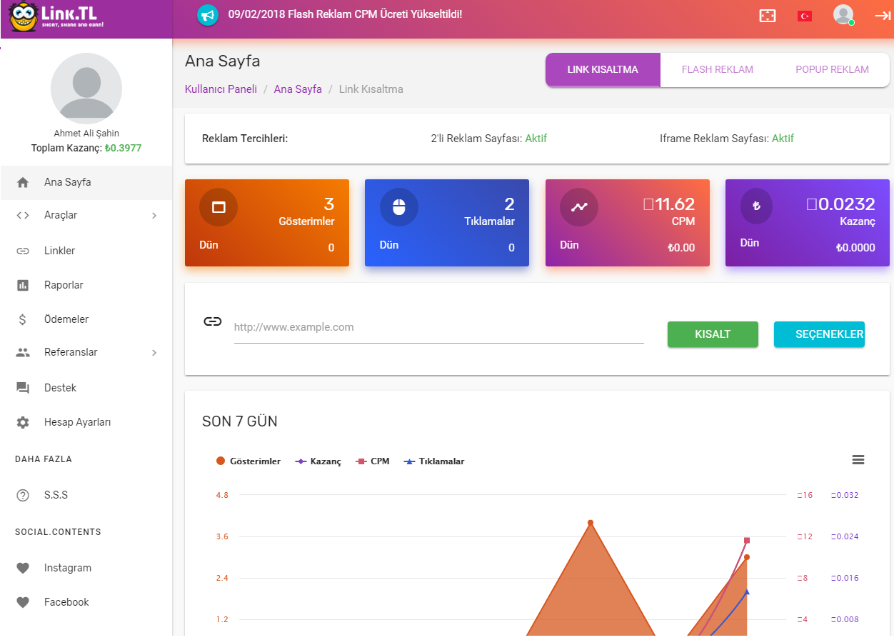The width and height of the screenshot is (894, 640).
Task: Switch to the FLASH REKLAM tab
Action: pyautogui.click(x=718, y=70)
